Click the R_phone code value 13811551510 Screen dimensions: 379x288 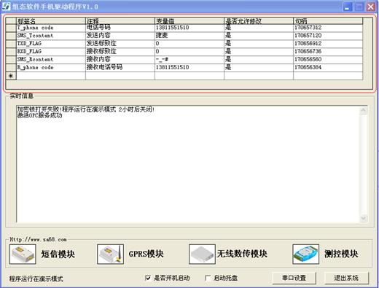pyautogui.click(x=189, y=68)
